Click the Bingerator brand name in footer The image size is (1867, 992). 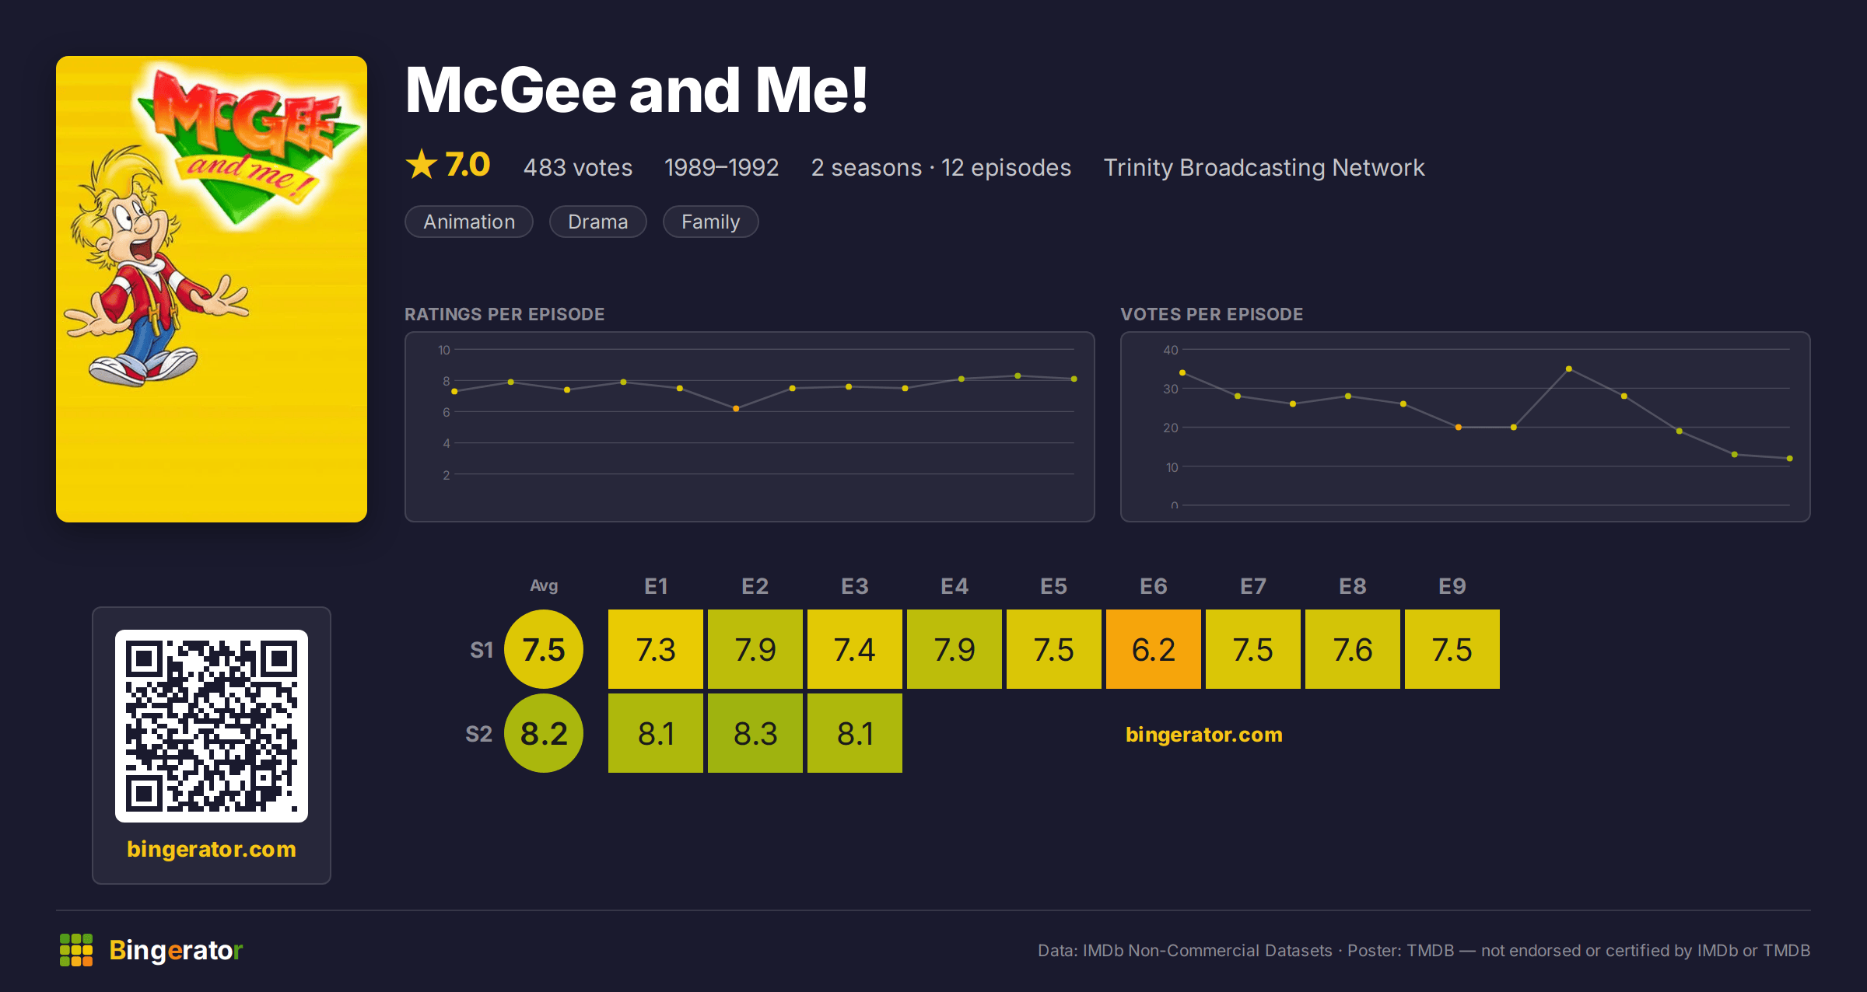point(176,950)
